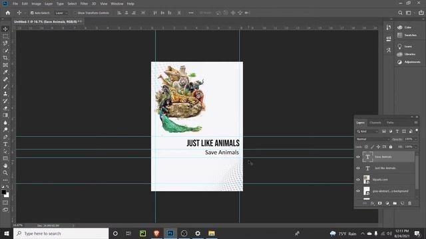Open the Swatches panel
This screenshot has width=426, height=239.
pos(407,35)
